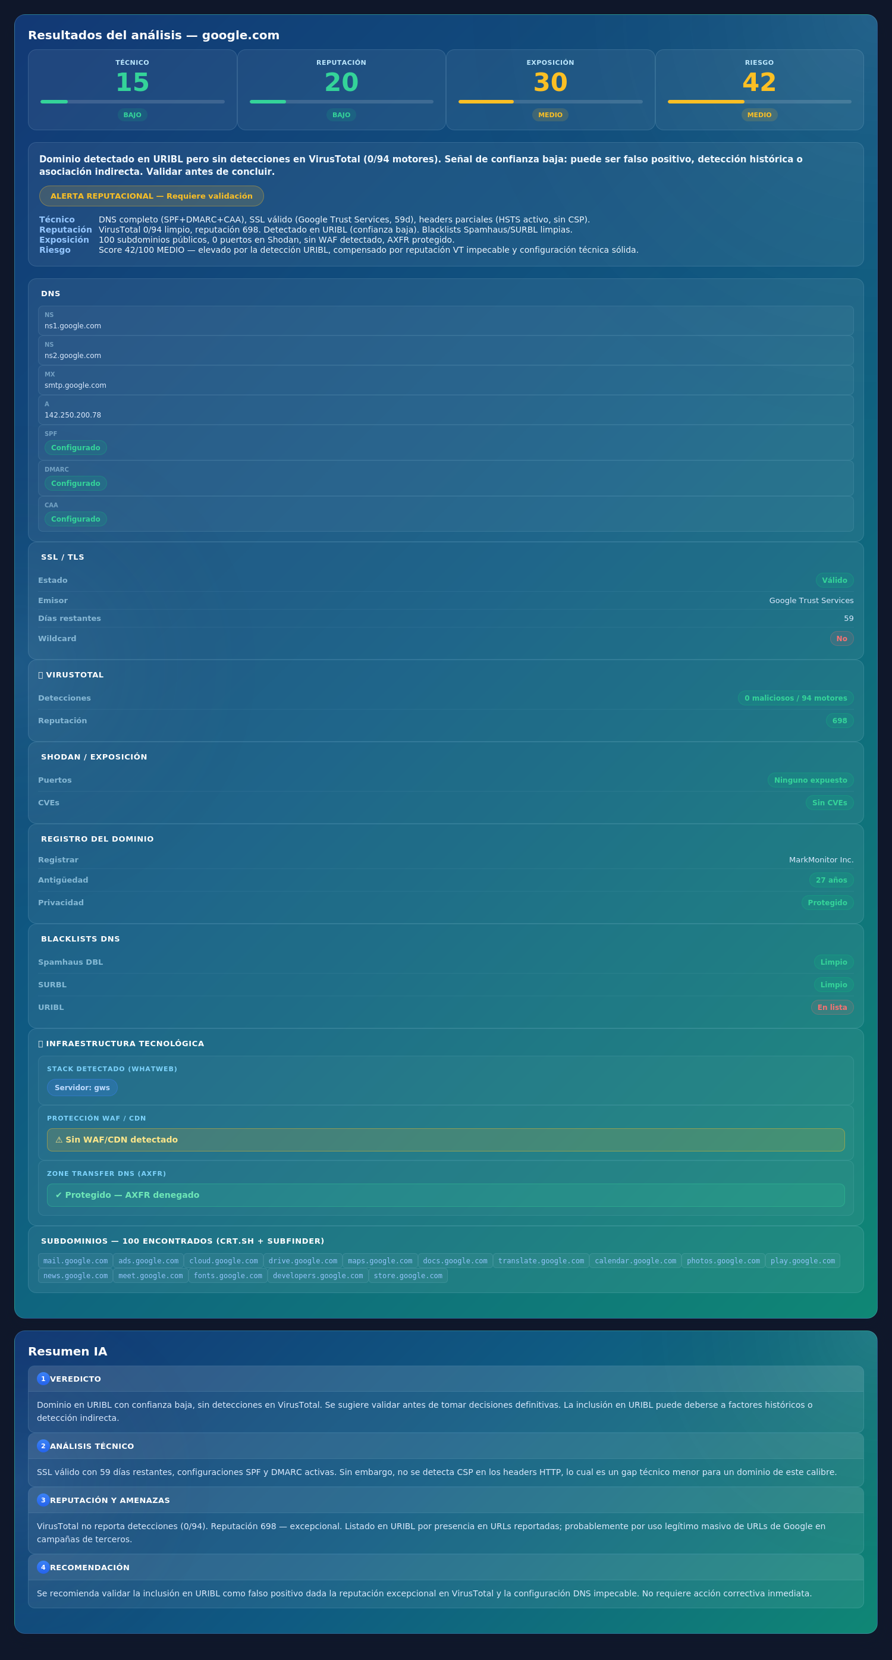Click the Sin CVEs badge

(830, 802)
